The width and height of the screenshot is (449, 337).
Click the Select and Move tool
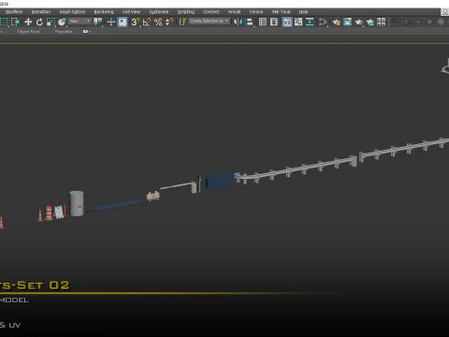coord(28,22)
